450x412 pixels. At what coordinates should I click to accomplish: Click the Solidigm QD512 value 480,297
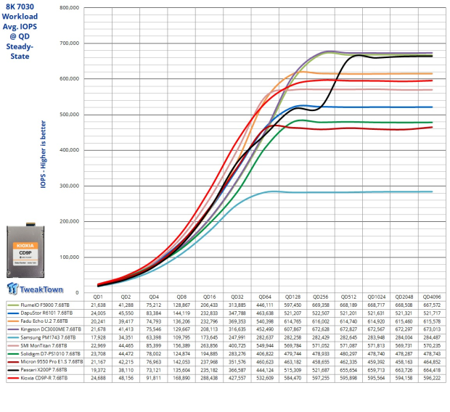[348, 354]
